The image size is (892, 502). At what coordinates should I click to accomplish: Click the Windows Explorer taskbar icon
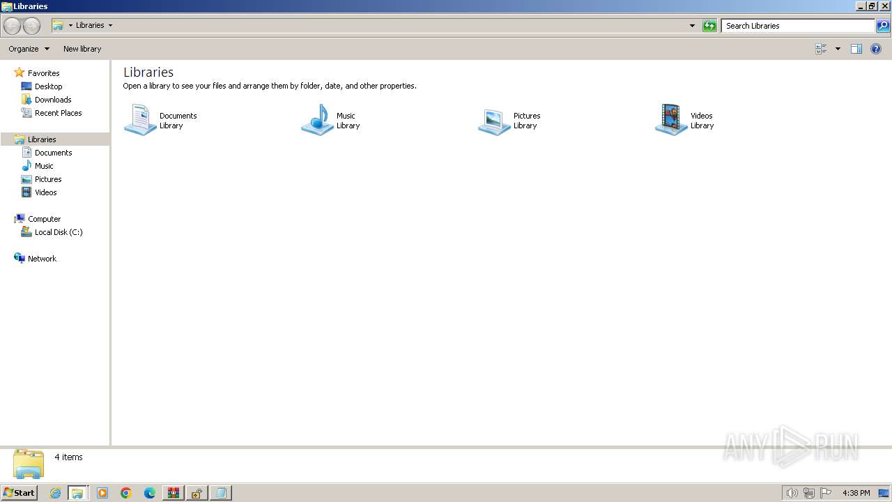77,493
